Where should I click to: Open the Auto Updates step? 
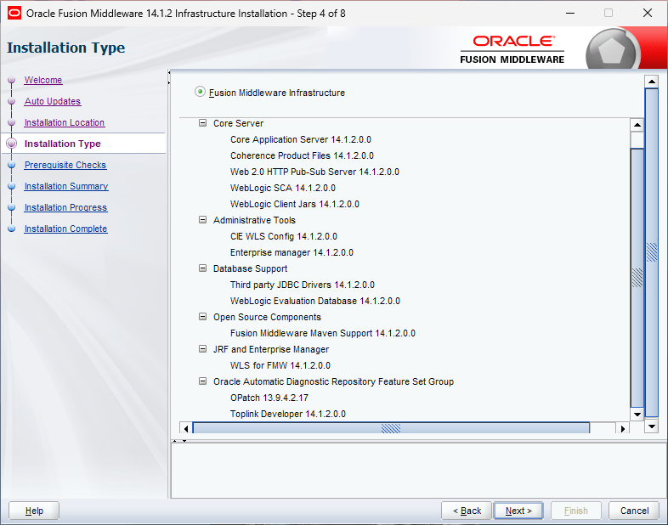pyautogui.click(x=53, y=101)
